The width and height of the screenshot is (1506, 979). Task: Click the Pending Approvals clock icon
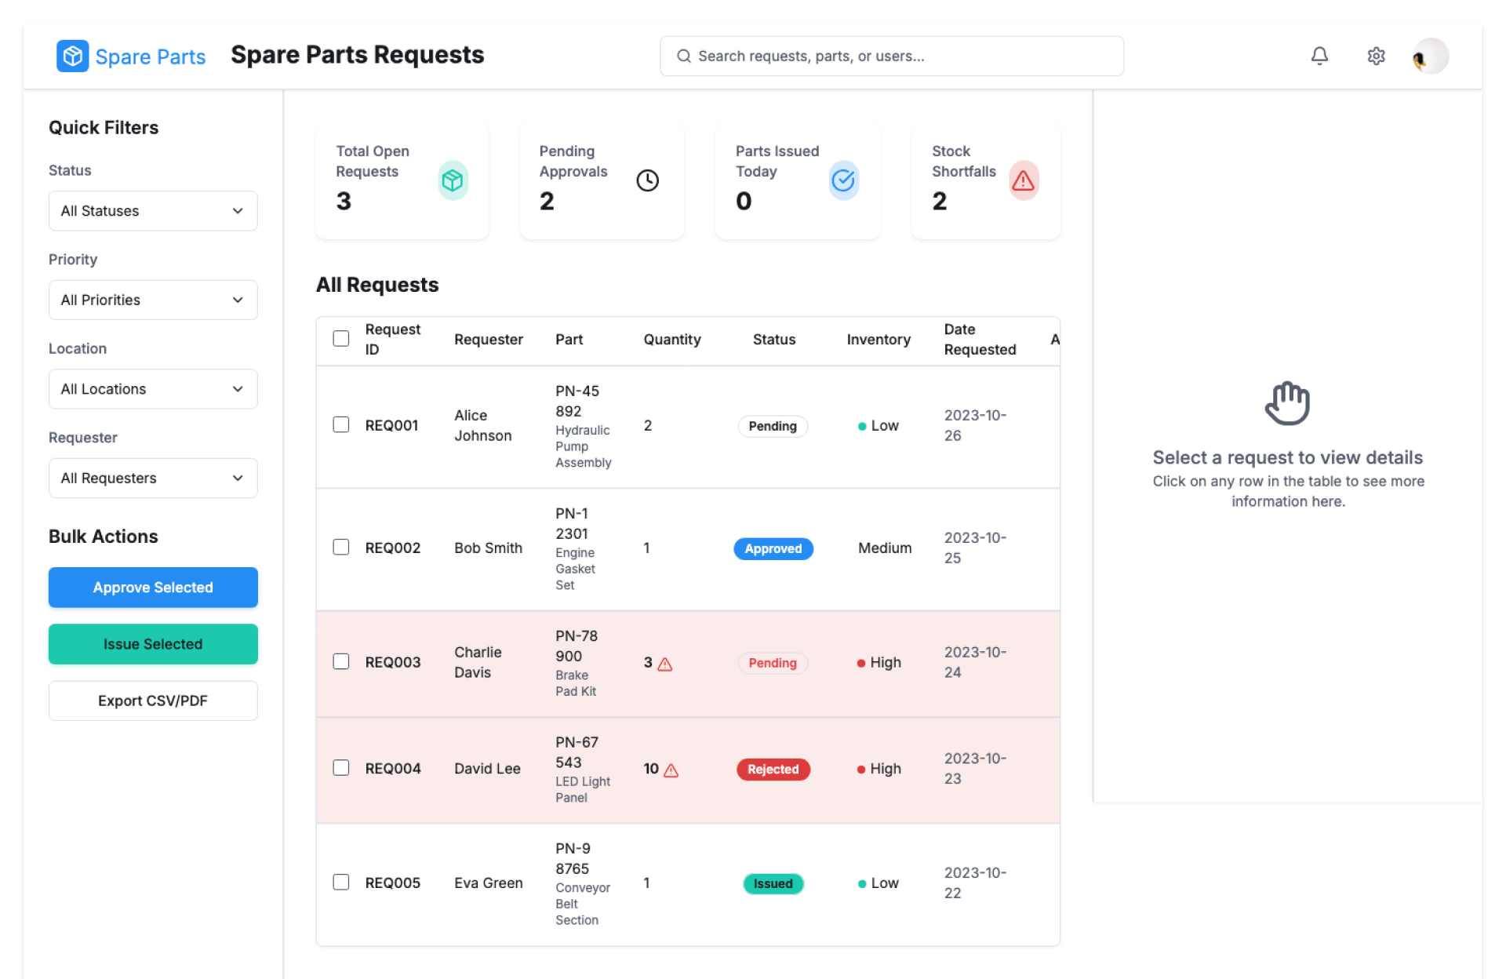pos(647,180)
